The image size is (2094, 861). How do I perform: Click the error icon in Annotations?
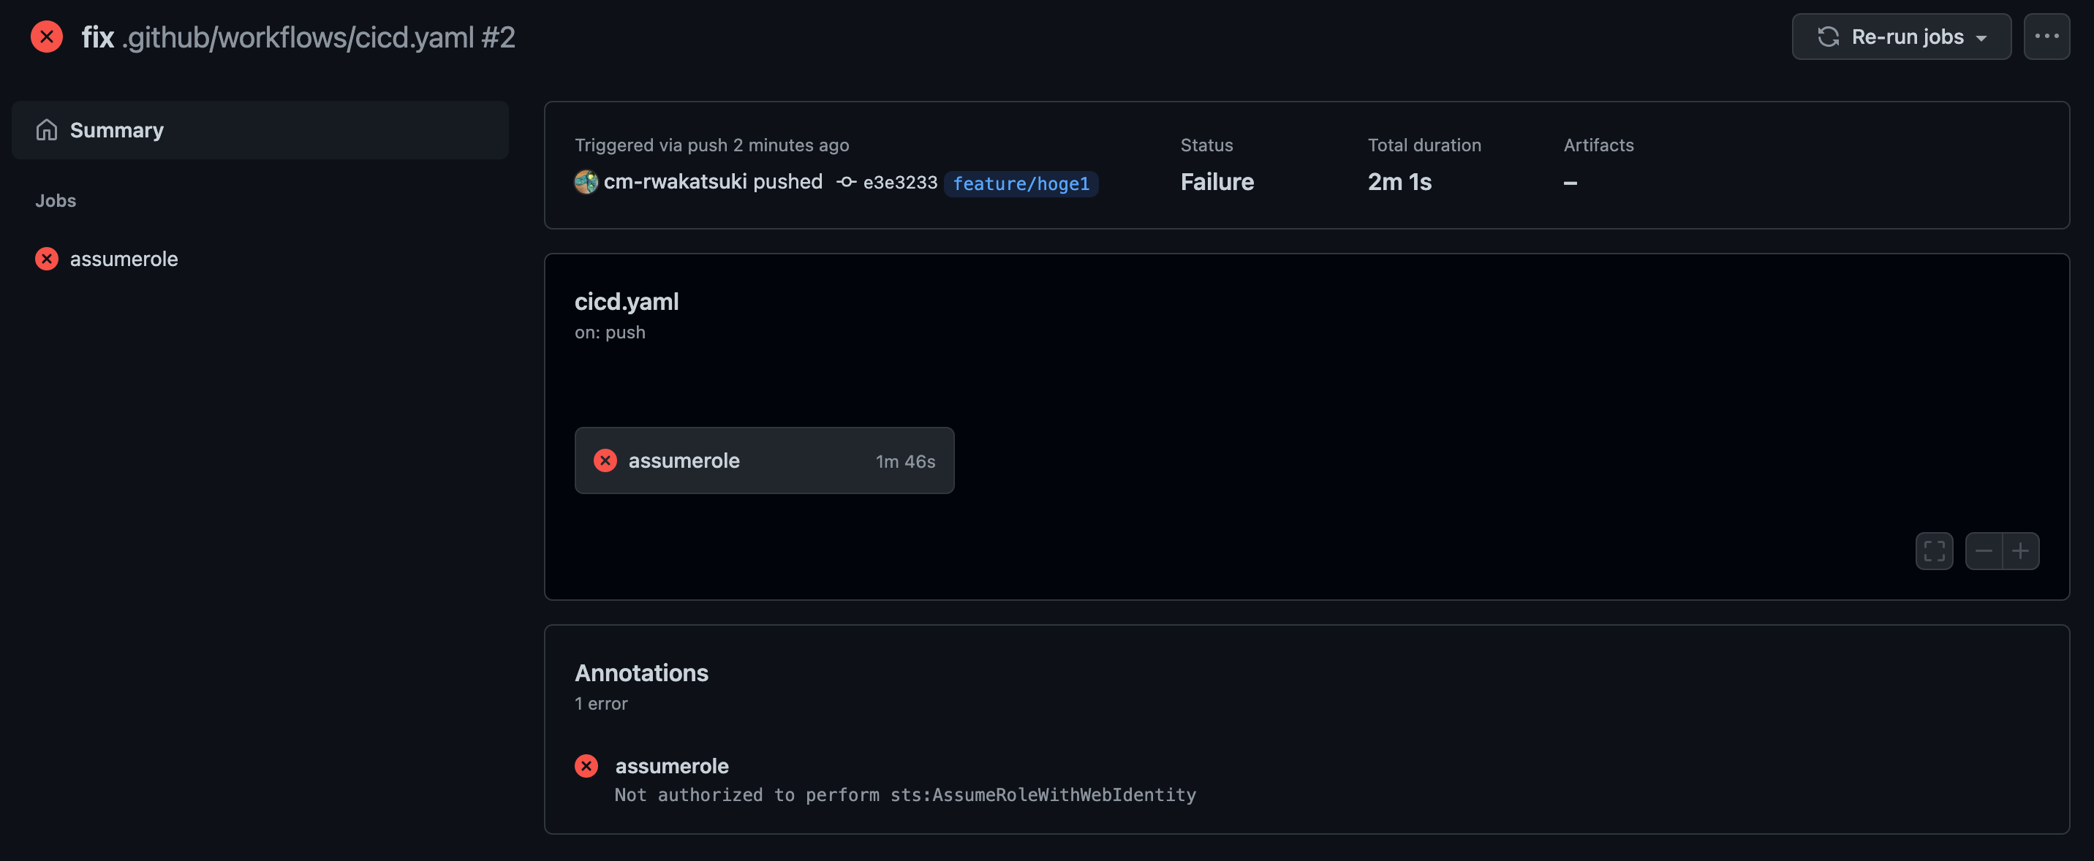(586, 766)
